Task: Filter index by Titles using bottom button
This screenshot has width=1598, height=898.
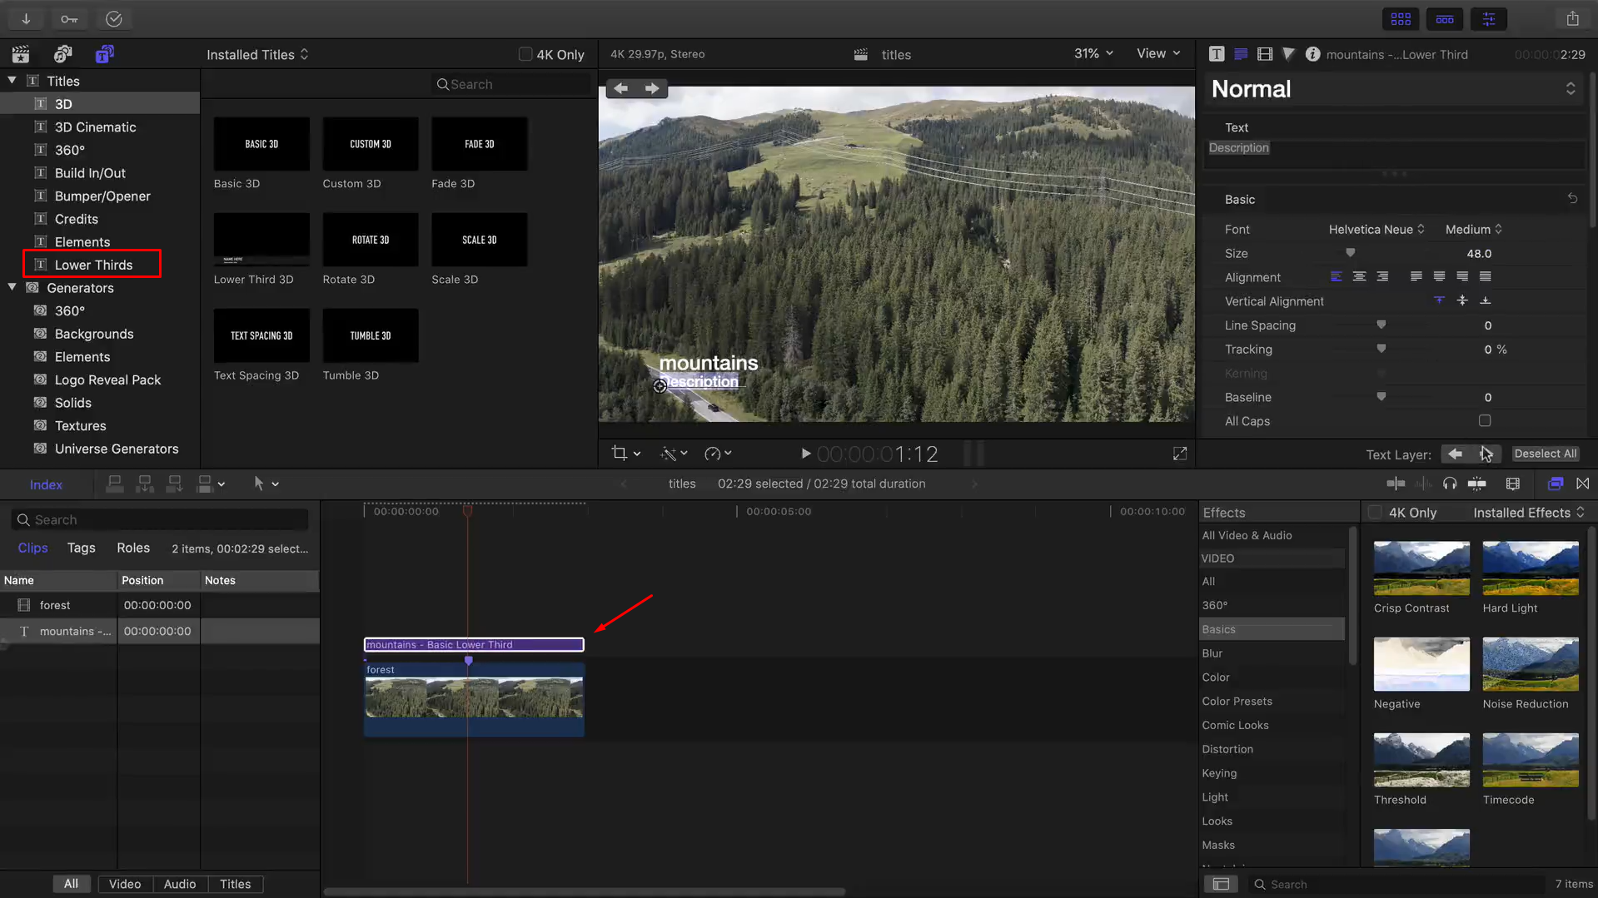Action: coord(236,884)
